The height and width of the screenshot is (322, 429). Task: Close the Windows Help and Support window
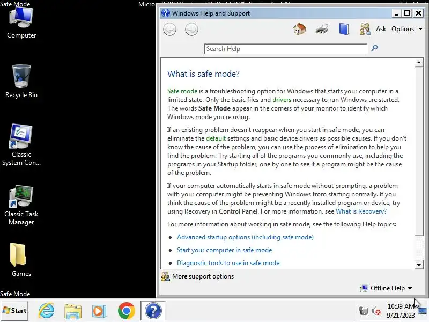click(x=419, y=13)
